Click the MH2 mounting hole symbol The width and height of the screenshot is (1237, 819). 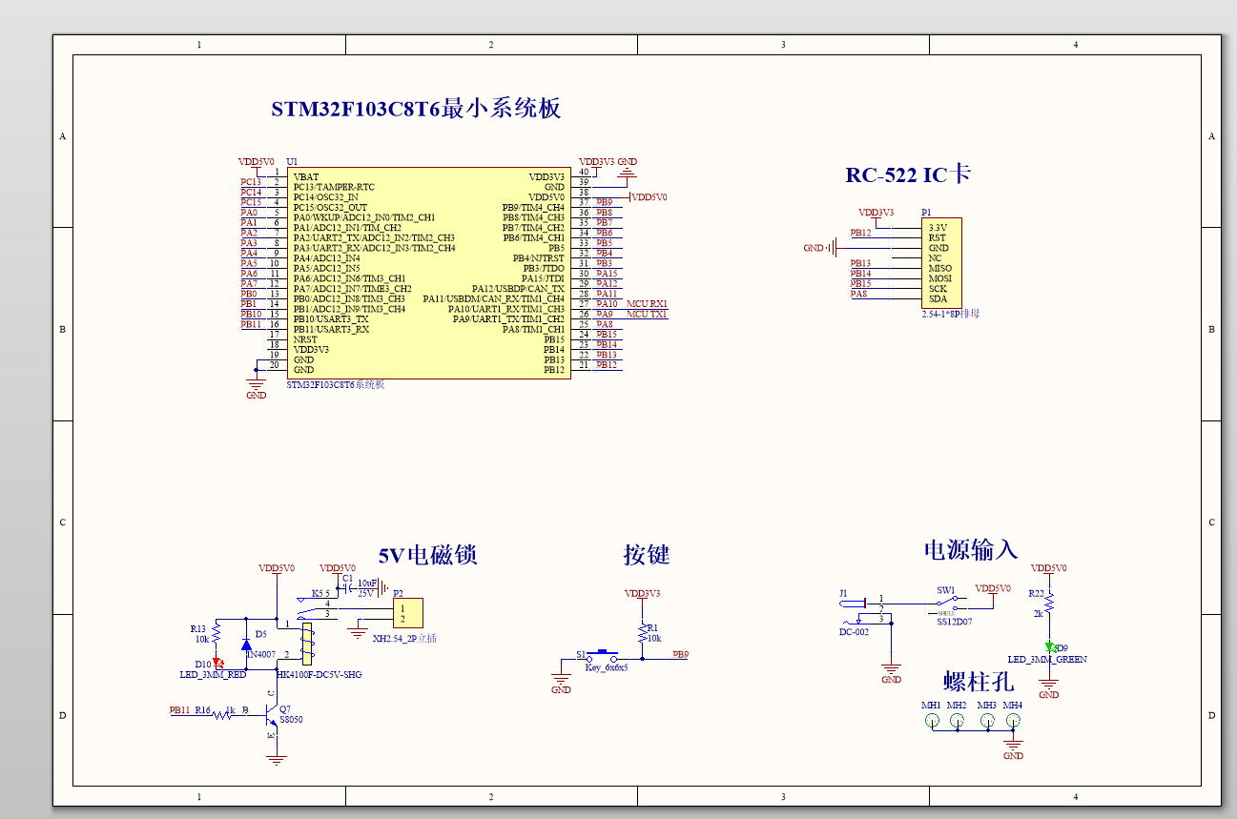tap(958, 720)
